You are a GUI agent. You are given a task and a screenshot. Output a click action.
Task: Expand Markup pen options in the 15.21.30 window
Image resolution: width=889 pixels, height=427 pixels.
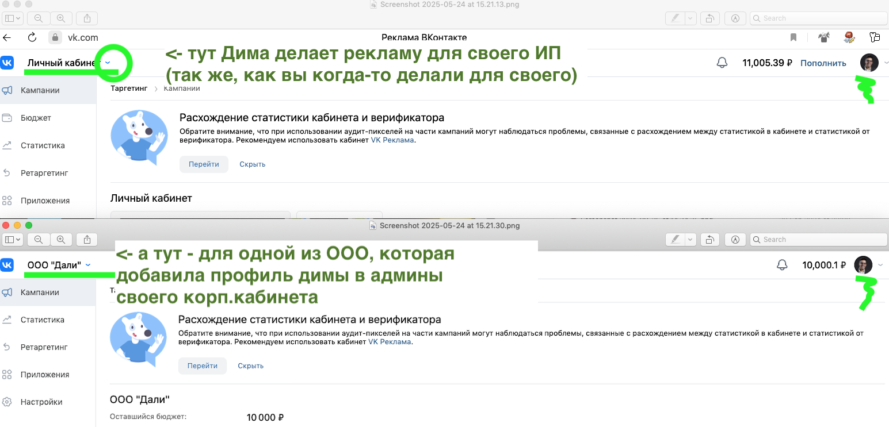(x=690, y=239)
